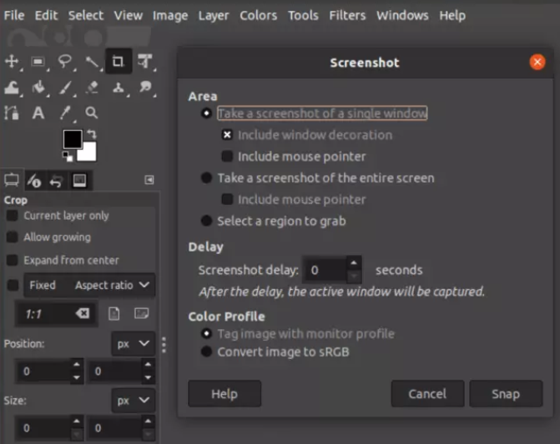
Task: Select the Move tool
Action: coord(12,62)
